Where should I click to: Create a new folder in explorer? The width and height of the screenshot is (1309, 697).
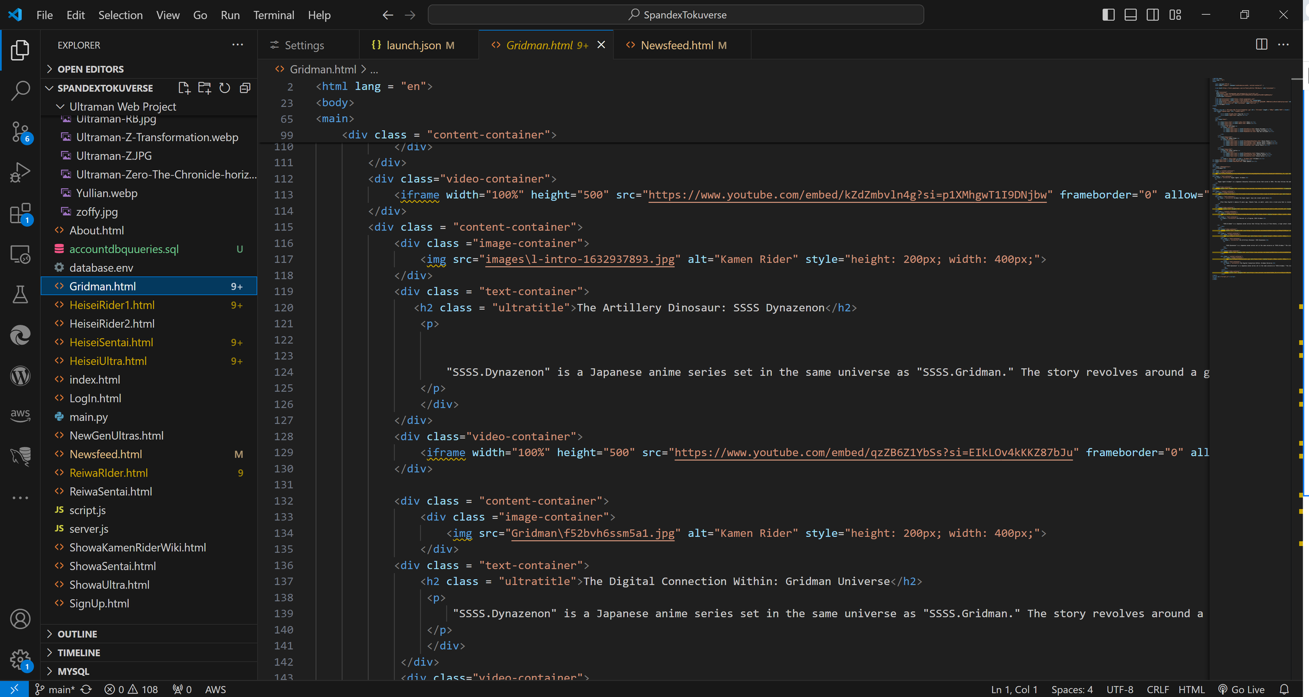click(x=204, y=88)
